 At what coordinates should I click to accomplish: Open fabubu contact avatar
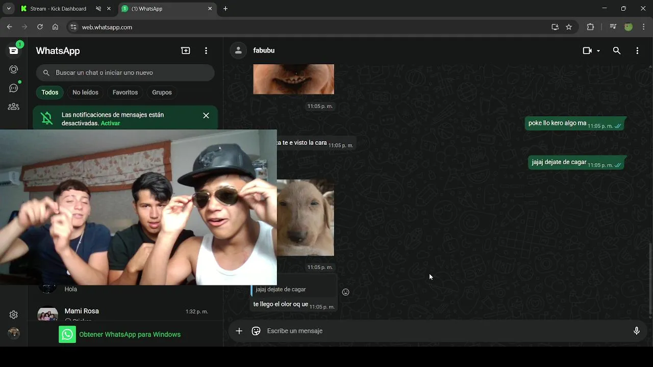point(238,50)
